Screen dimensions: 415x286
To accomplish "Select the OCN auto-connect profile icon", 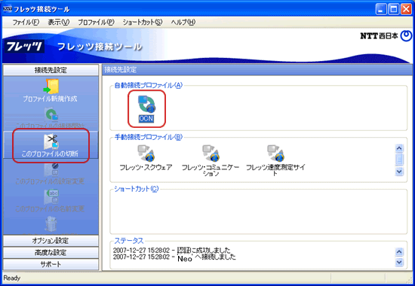I will click(146, 105).
